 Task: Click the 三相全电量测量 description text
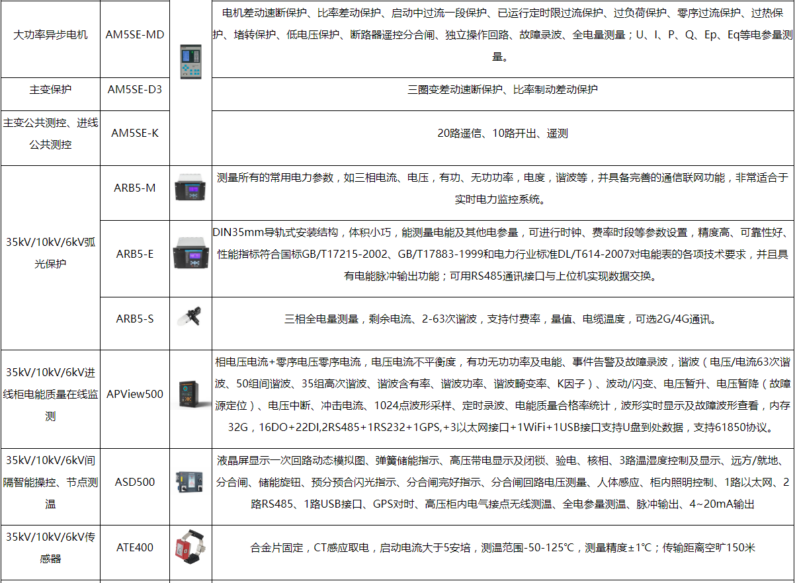click(x=503, y=319)
